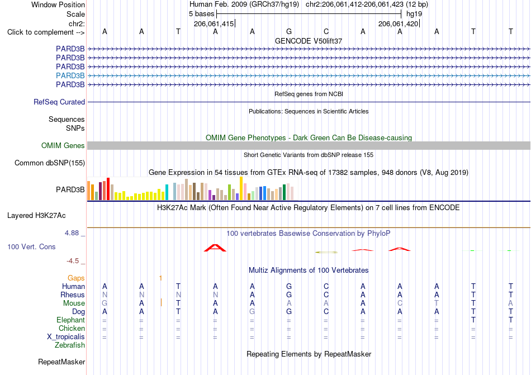Click the -4.5 PhyloP lower limit value

tap(73, 260)
